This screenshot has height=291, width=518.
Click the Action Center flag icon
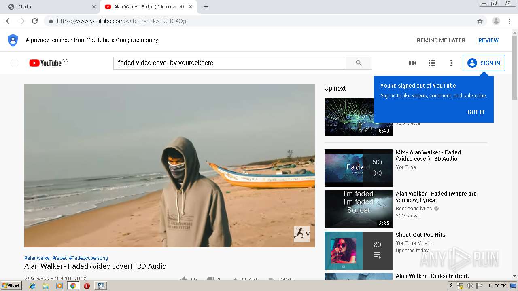(x=480, y=286)
